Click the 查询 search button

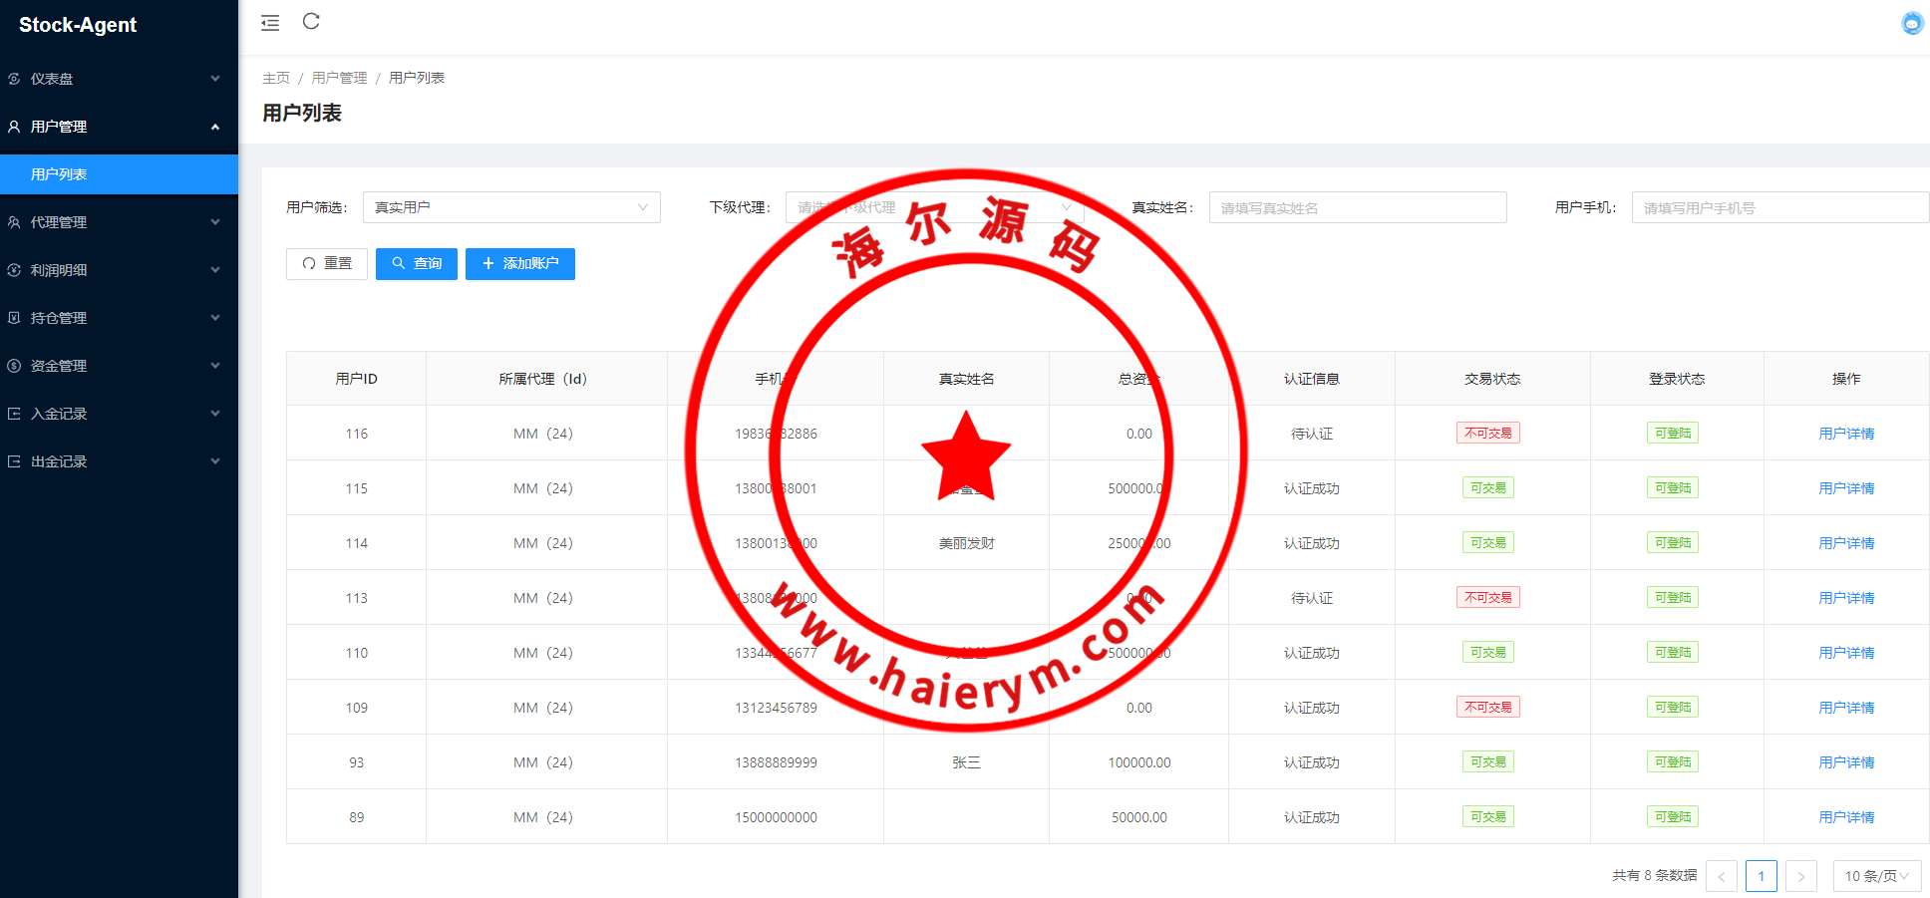tap(416, 264)
